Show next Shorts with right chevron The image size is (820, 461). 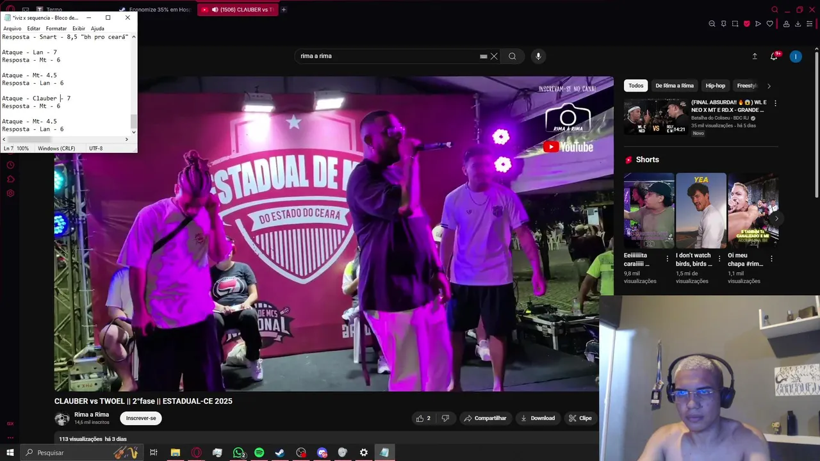[776, 218]
